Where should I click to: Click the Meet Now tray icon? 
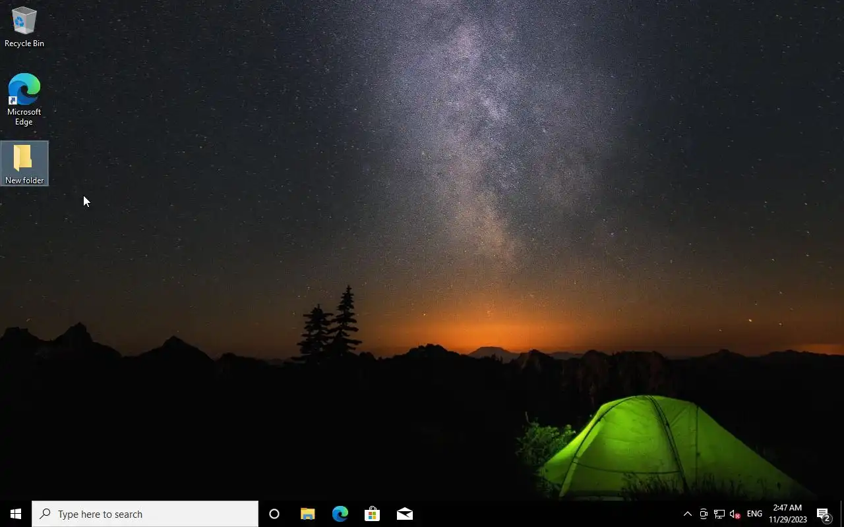coord(704,514)
